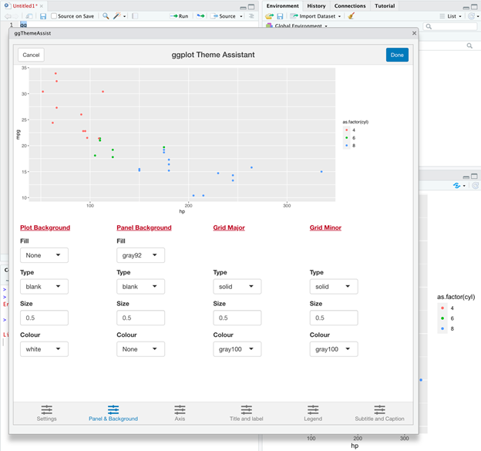The image size is (481, 451).
Task: Click the code tools wand icon
Action: pos(118,16)
